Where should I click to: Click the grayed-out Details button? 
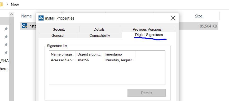pyautogui.click(x=147, y=93)
